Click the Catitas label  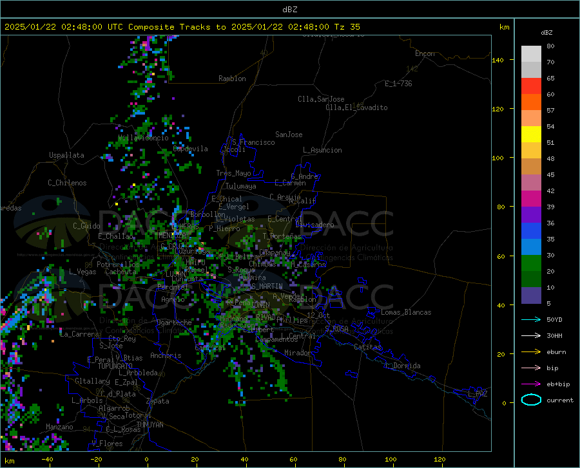(367, 347)
